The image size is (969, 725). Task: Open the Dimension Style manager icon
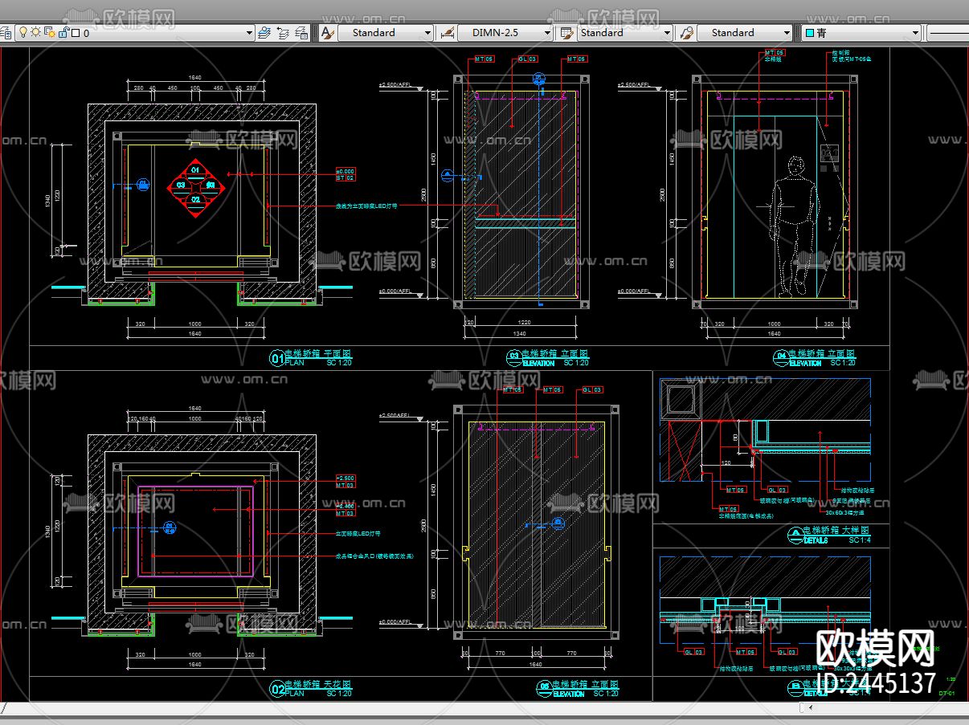coord(447,32)
